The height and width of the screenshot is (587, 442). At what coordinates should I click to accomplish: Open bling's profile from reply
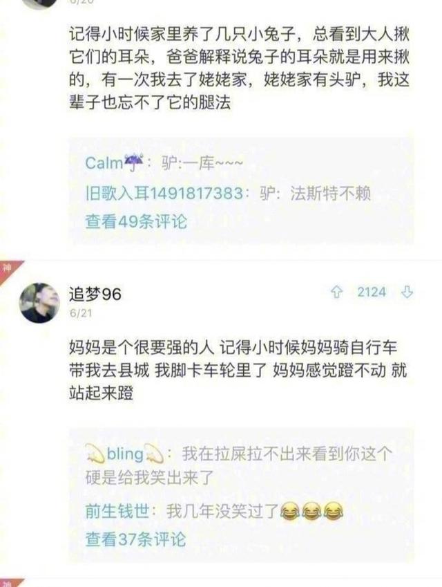point(124,454)
